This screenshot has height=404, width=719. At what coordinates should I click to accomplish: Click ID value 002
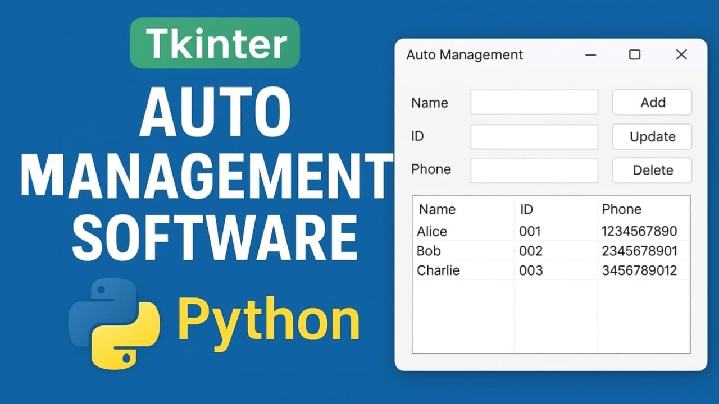[x=531, y=251]
